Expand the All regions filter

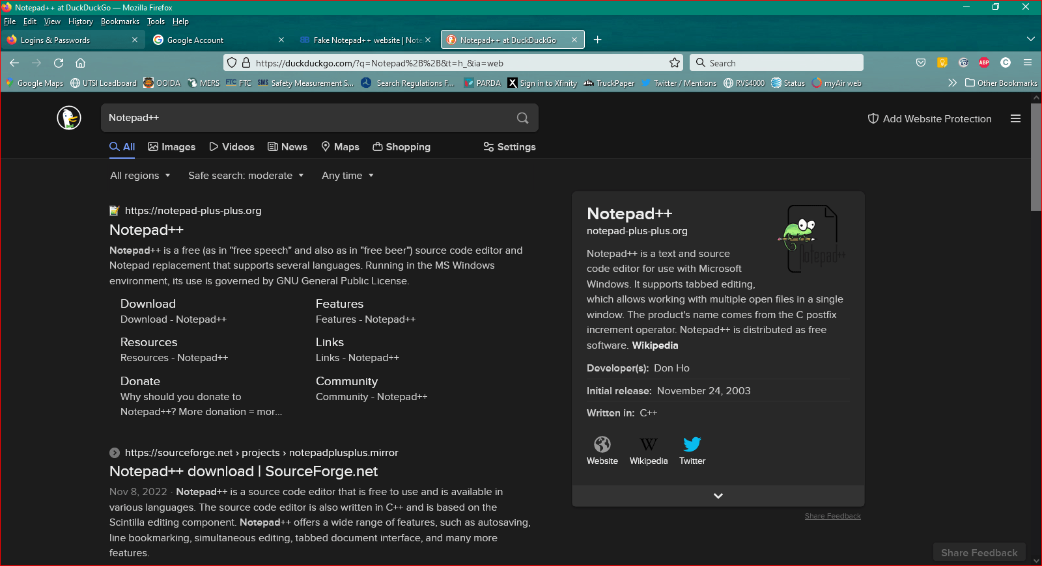[x=140, y=176]
